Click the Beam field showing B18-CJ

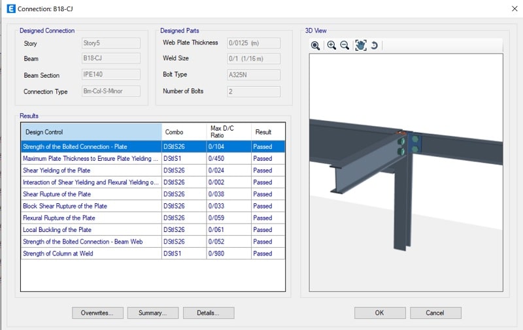point(111,58)
